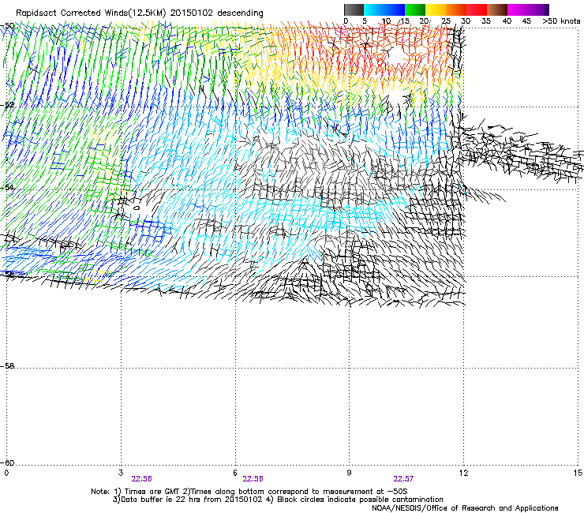This screenshot has width=584, height=513.
Task: Pick the brown 35-40 knots legend swatch
Action: tap(497, 9)
